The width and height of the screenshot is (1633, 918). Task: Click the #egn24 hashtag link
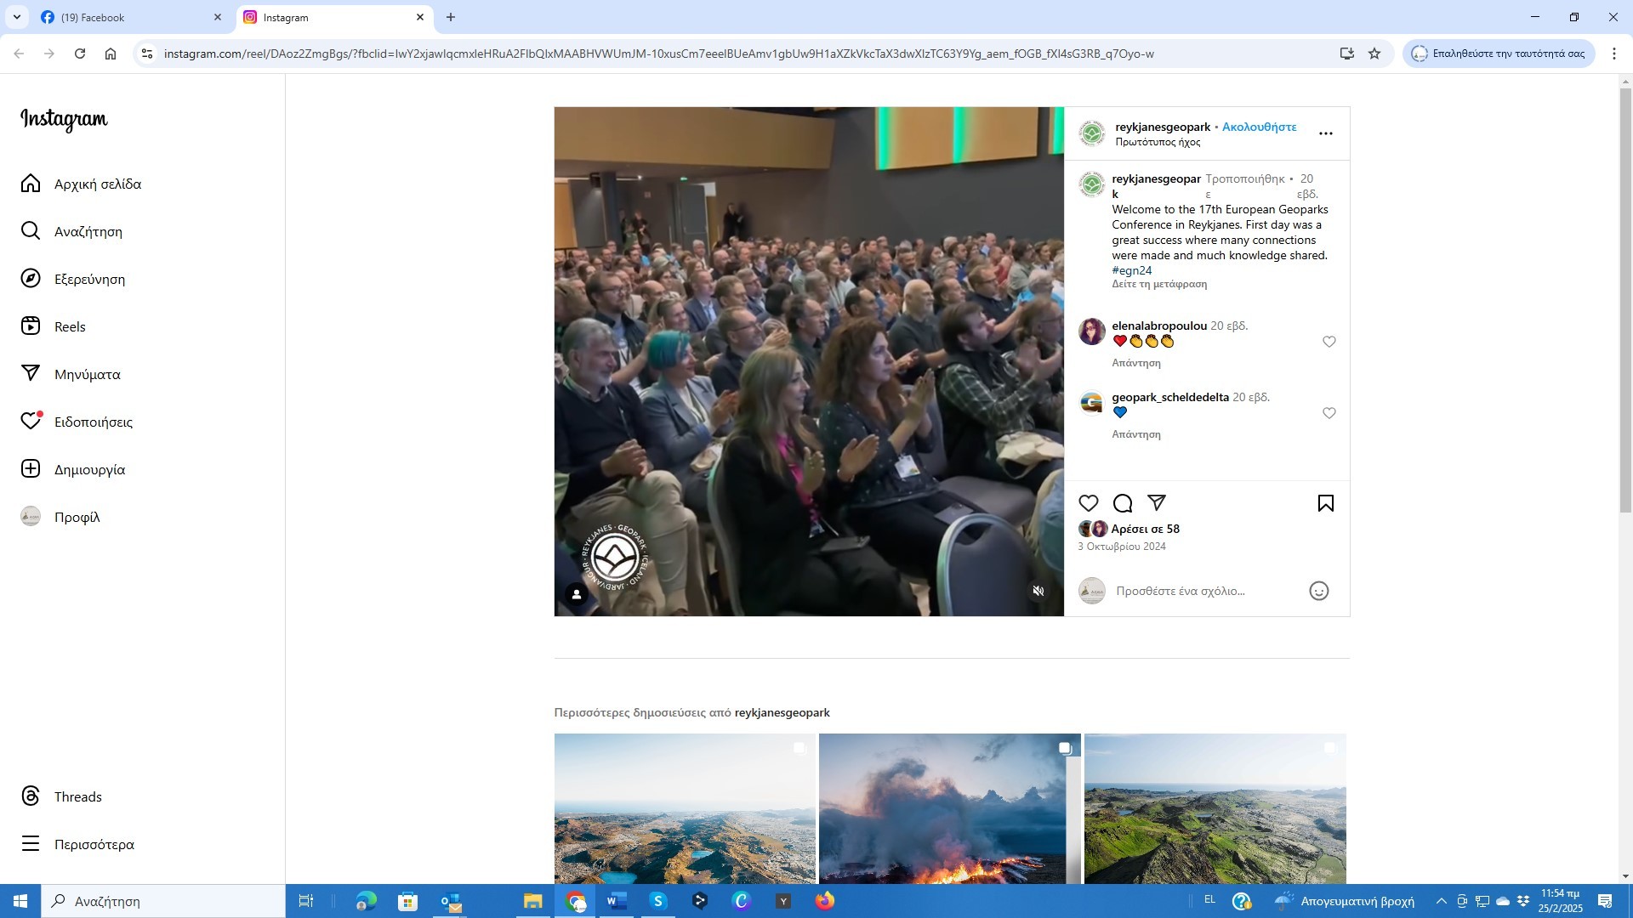(x=1131, y=270)
